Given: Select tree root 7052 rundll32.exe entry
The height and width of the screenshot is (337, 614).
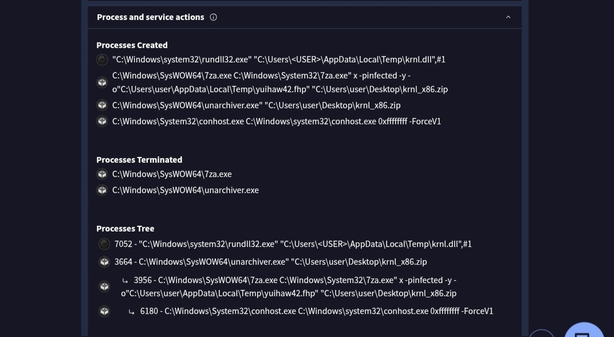Looking at the screenshot, I should point(293,244).
